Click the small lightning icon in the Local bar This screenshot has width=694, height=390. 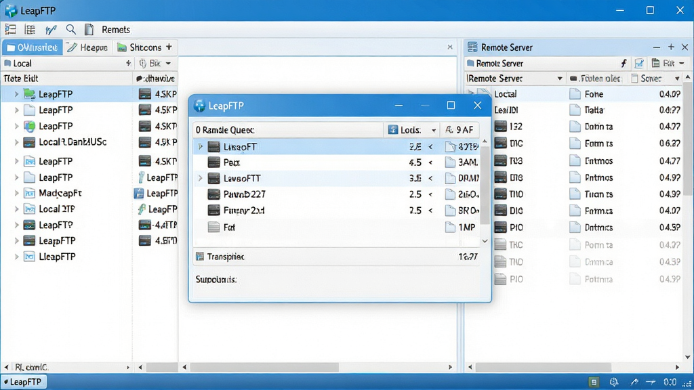click(128, 63)
